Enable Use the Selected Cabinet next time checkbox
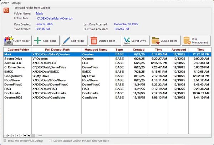Image resolution: width=214 pixels, height=145 pixels. [50, 141]
